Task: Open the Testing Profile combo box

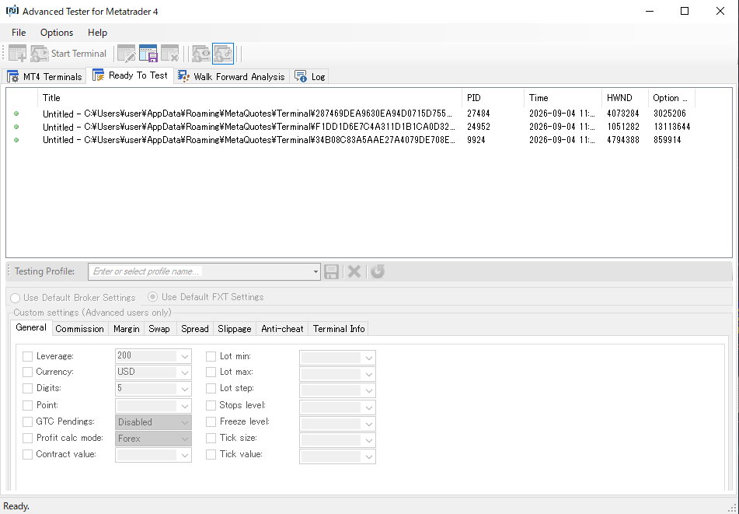Action: tap(204, 271)
